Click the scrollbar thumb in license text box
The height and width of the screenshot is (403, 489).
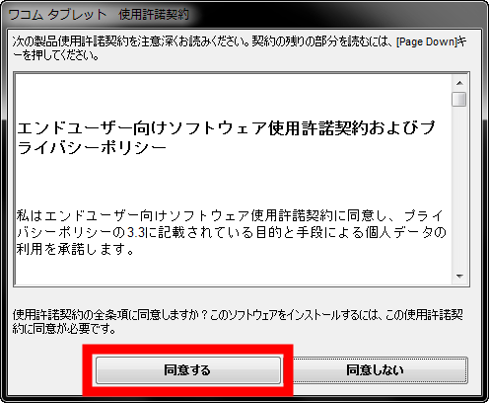click(459, 100)
